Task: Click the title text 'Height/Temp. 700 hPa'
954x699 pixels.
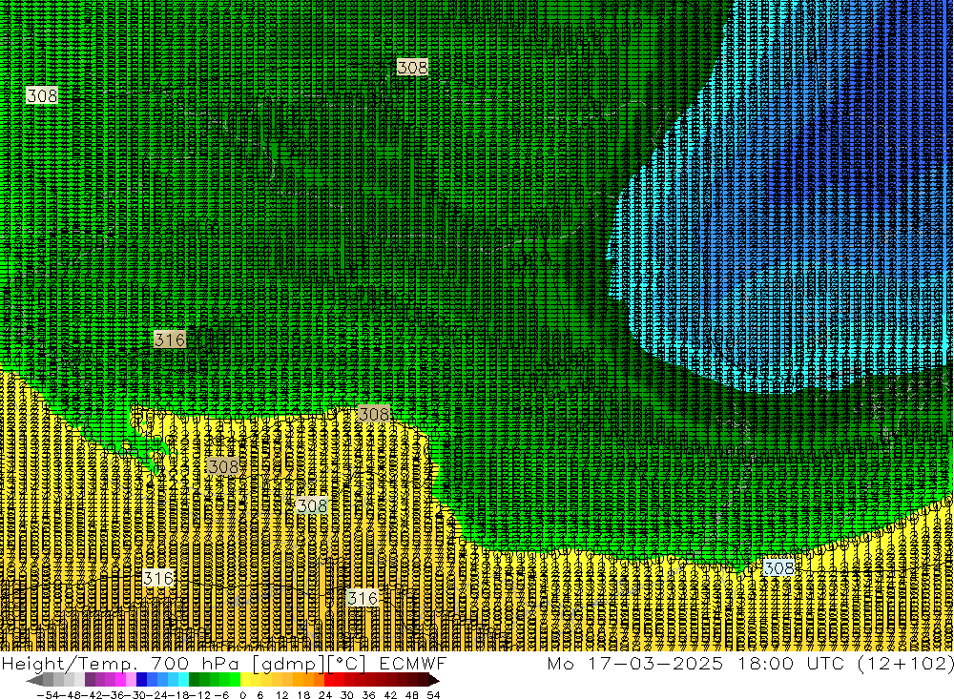Action: click(120, 664)
